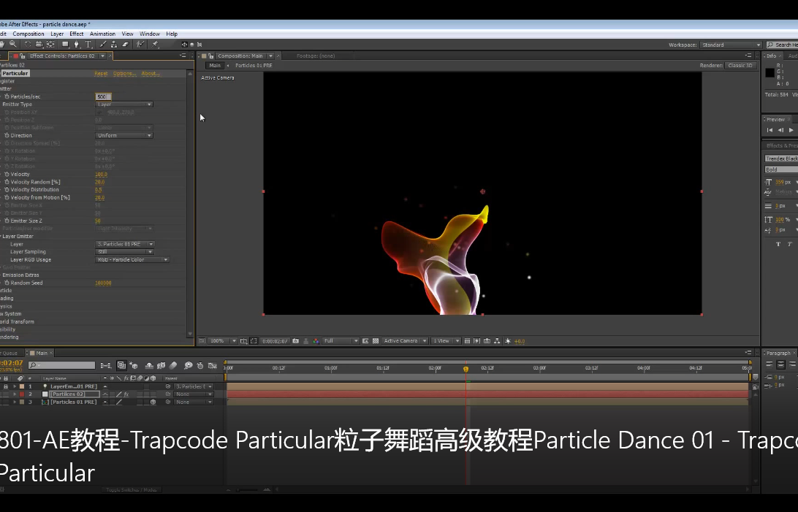Image resolution: width=798 pixels, height=512 pixels.
Task: Switch to the Main timeline tab
Action: tap(41, 353)
